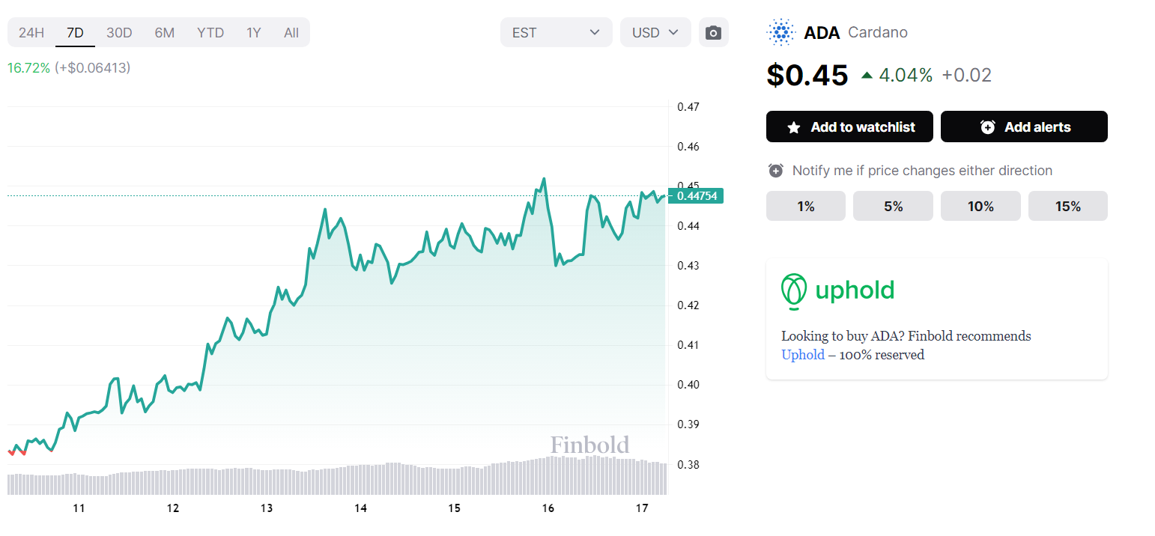Click the 16.72% weekly change text
1155x536 pixels.
pyautogui.click(x=29, y=67)
